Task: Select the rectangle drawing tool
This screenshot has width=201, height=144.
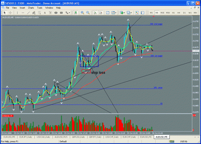Action: [61, 12]
